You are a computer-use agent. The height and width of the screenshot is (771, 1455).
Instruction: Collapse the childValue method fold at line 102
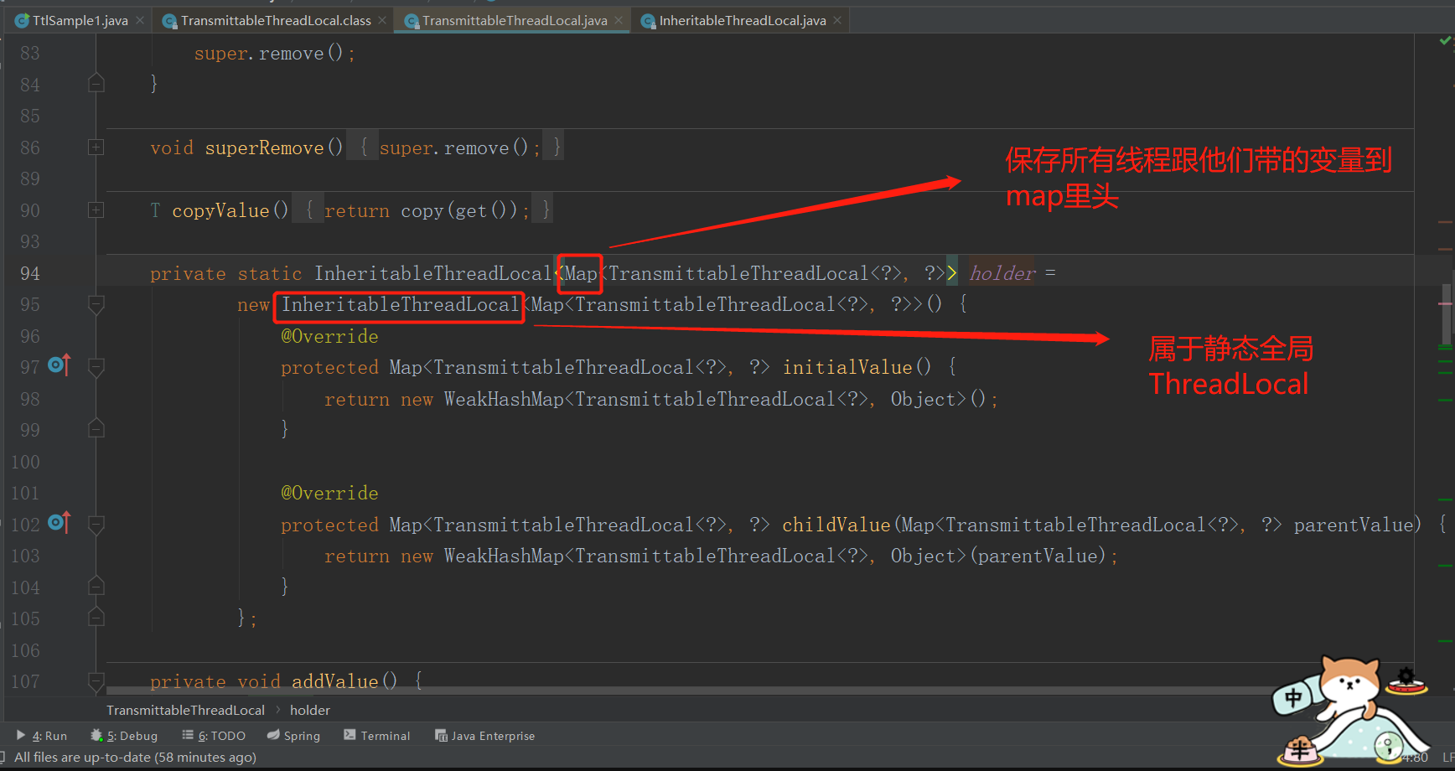tap(96, 525)
